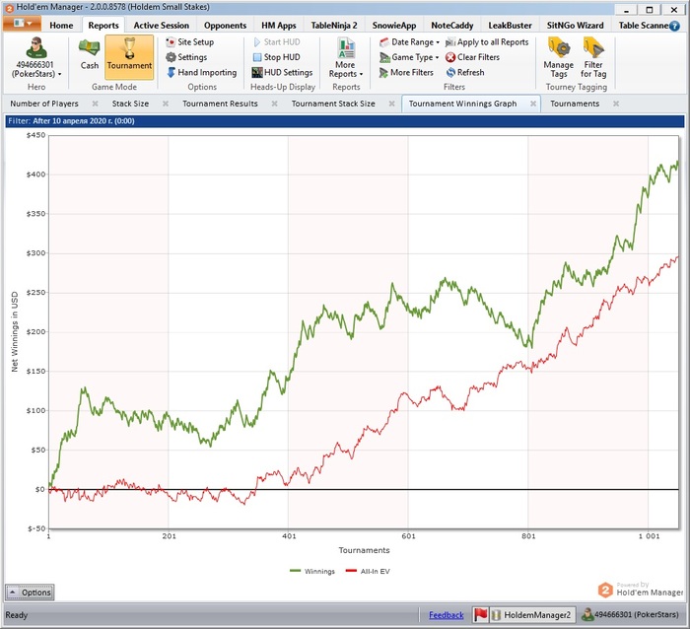Open HUD Settings

(x=283, y=72)
